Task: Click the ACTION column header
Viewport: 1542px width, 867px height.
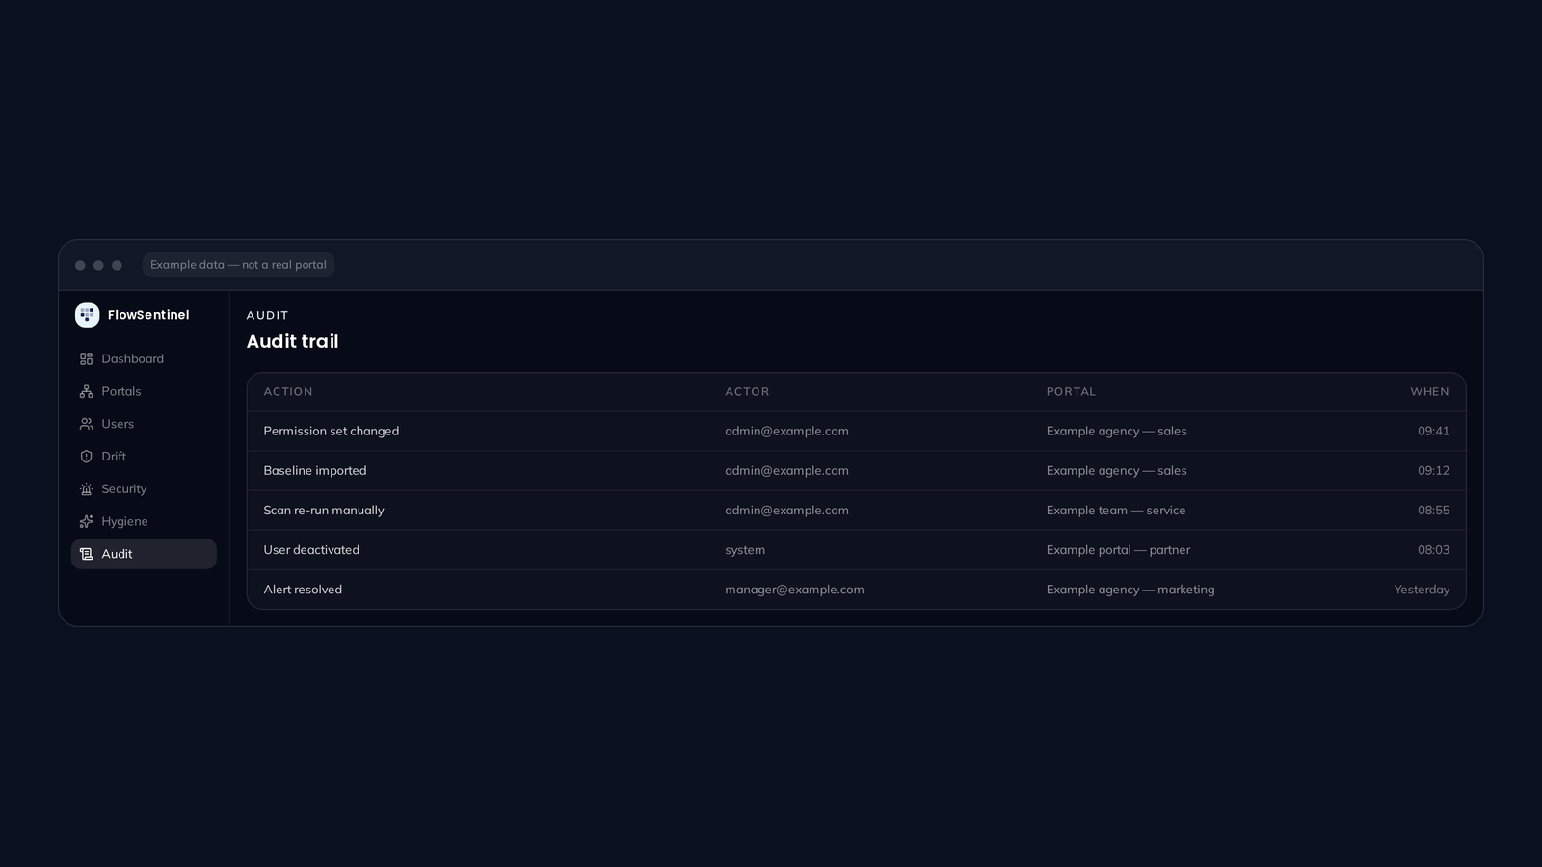Action: coord(288,392)
